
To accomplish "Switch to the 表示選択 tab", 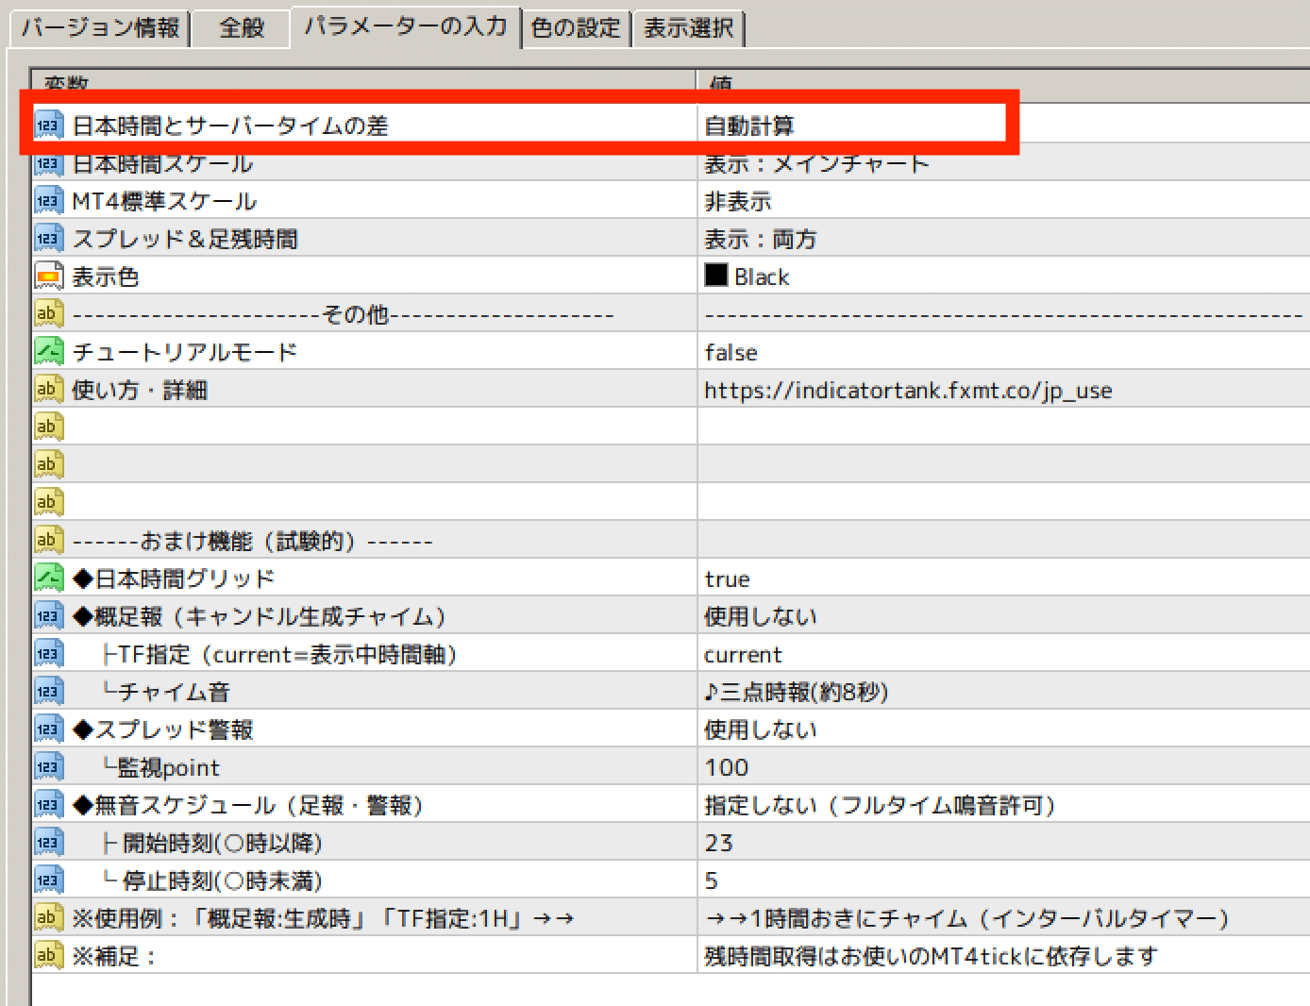I will (x=689, y=27).
